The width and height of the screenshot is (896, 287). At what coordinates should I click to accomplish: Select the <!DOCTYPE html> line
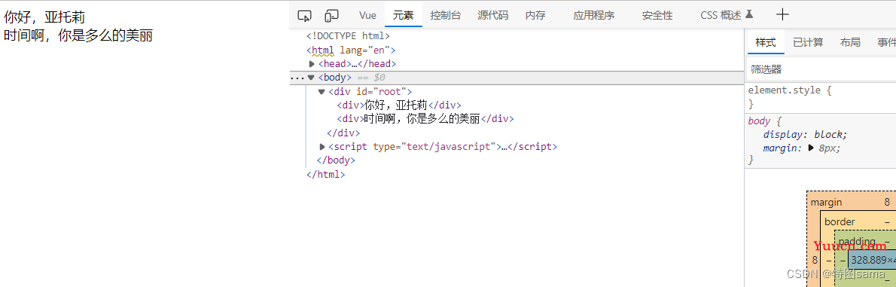348,36
